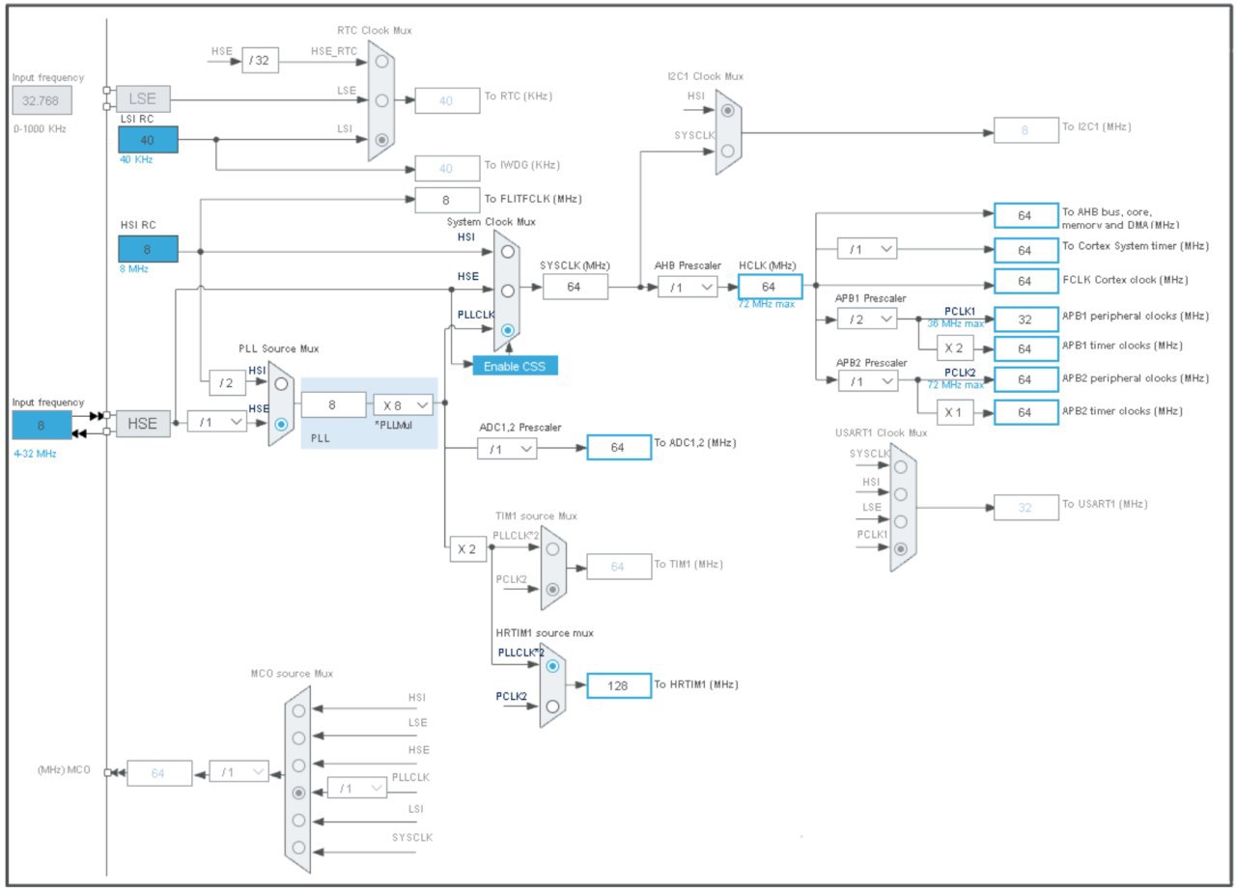Edit the SYSCLK (MHz) value field
The image size is (1236, 890).
click(x=576, y=287)
